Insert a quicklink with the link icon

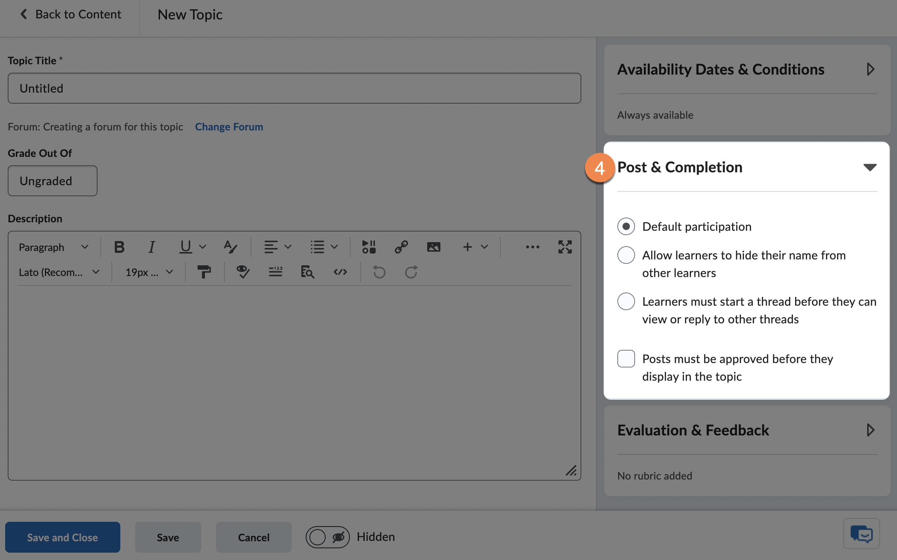click(401, 247)
